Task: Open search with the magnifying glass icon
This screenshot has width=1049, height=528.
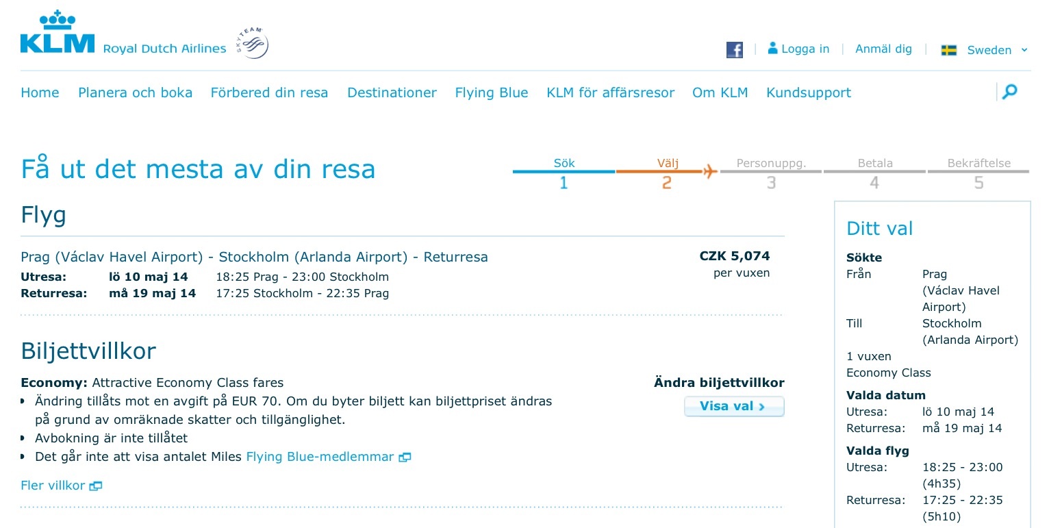Action: (x=1009, y=92)
